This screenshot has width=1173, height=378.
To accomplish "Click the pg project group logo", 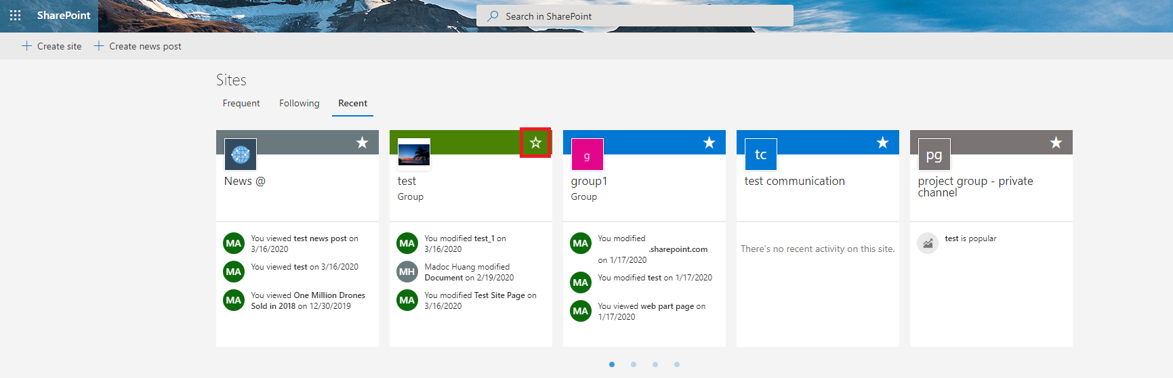I will (934, 154).
